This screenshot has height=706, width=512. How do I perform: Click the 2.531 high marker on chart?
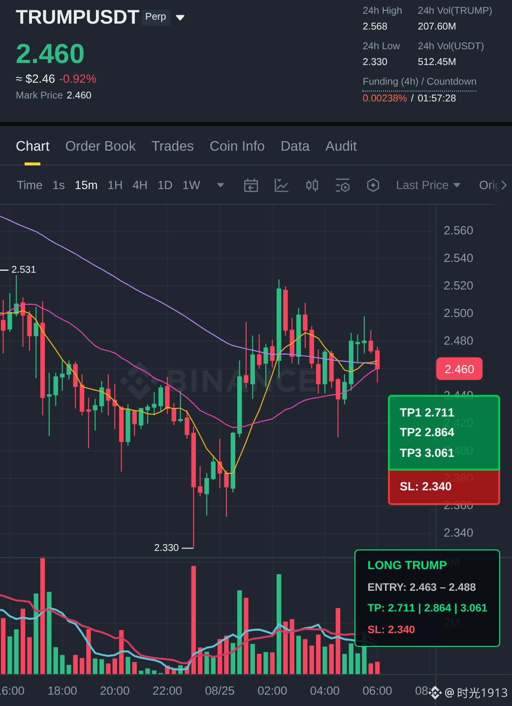[x=24, y=269]
